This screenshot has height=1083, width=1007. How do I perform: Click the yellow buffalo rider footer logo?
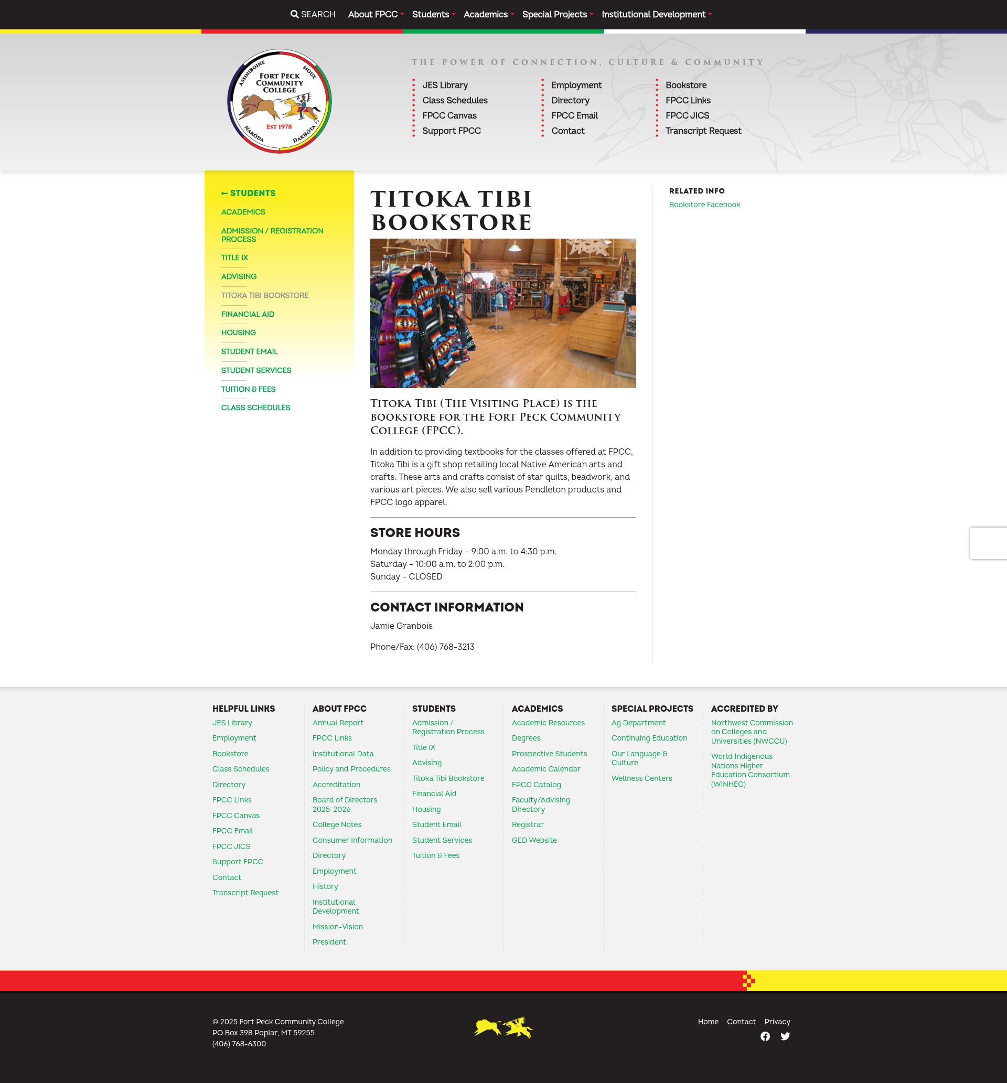503,1027
